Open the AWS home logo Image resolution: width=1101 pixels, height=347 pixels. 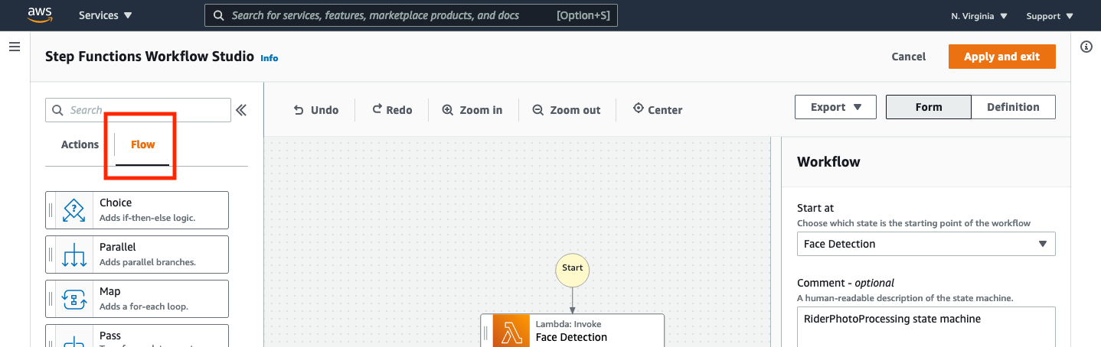point(39,14)
